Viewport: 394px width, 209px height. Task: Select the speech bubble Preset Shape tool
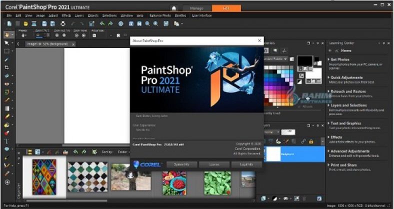[7, 149]
